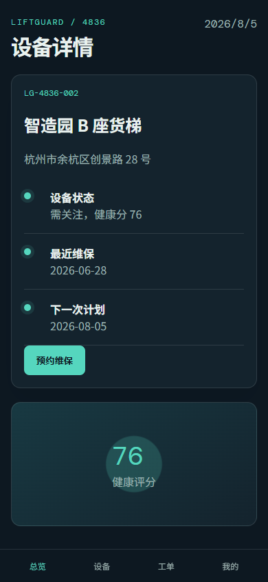
Task: Click the 设备详情 page heading
Action: coord(52,47)
